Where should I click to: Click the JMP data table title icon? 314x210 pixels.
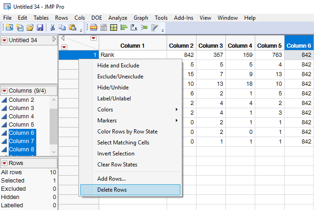tap(7, 6)
